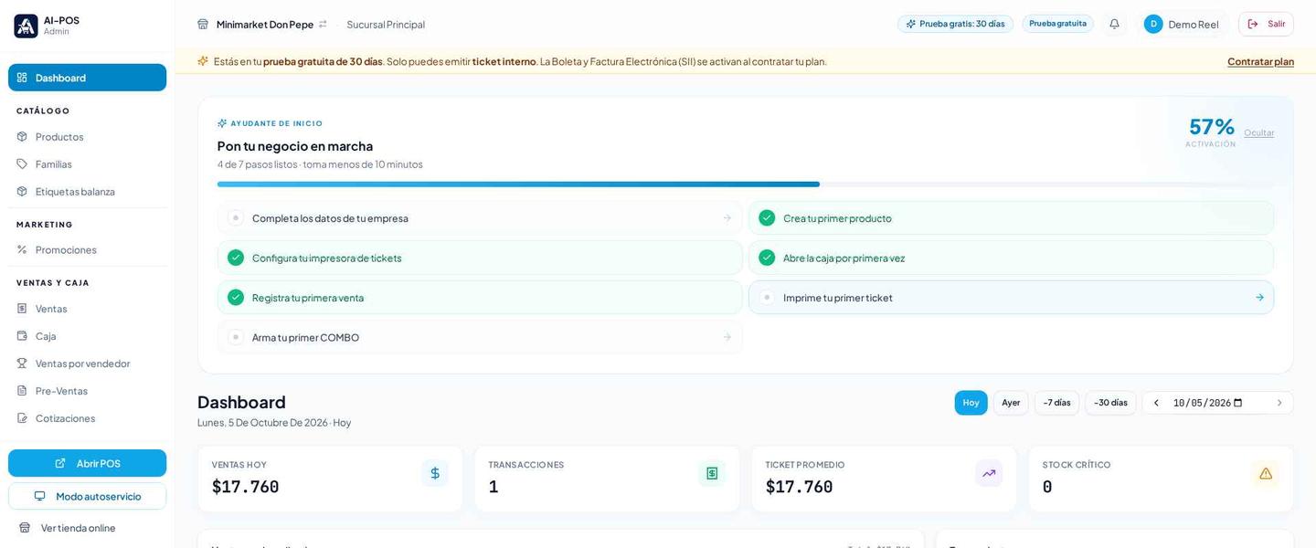1316x548 pixels.
Task: Click the store switch arrows icon
Action: [323, 24]
